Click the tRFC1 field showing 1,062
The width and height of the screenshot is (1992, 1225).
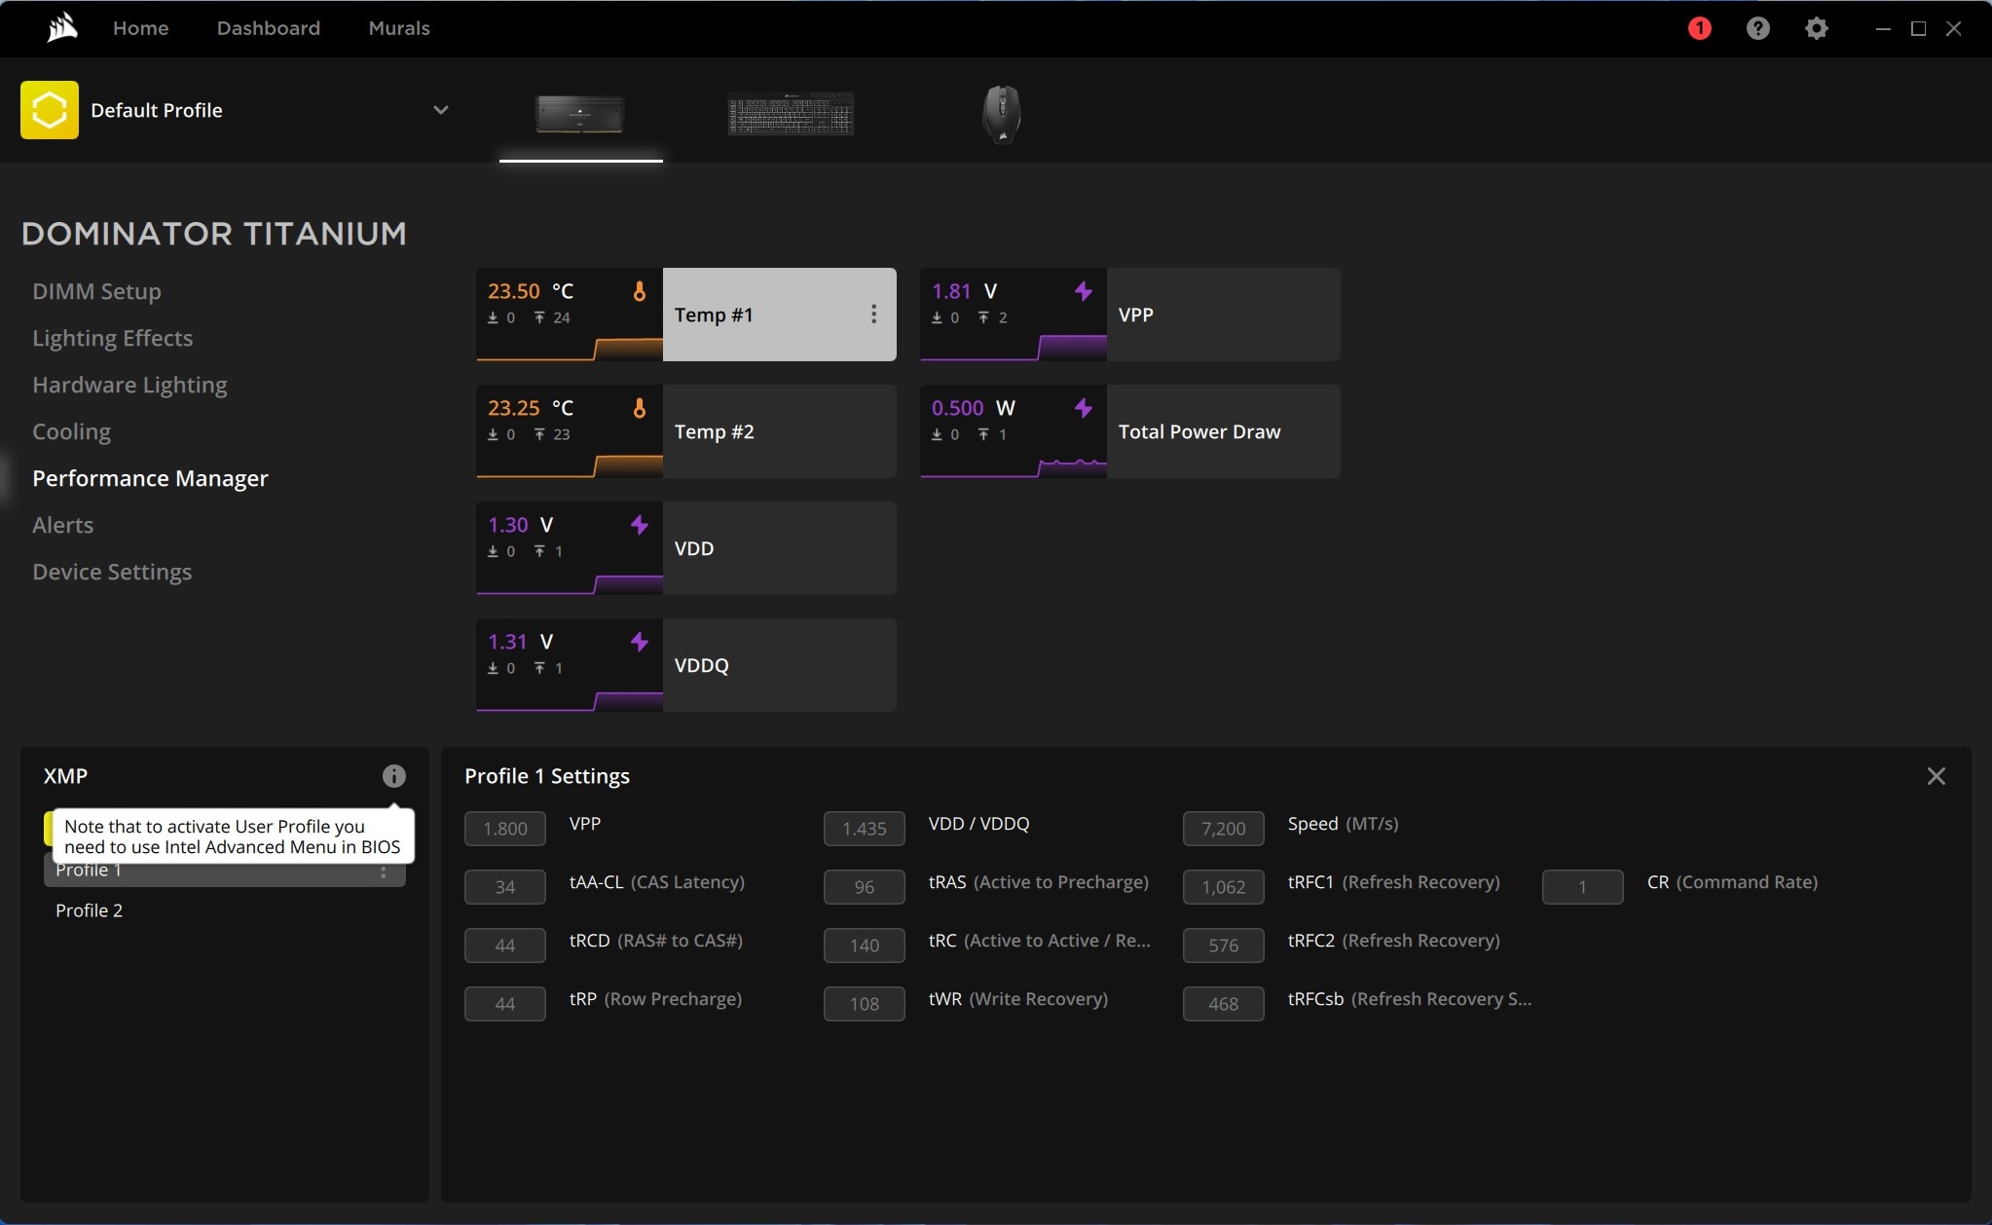[x=1224, y=887]
